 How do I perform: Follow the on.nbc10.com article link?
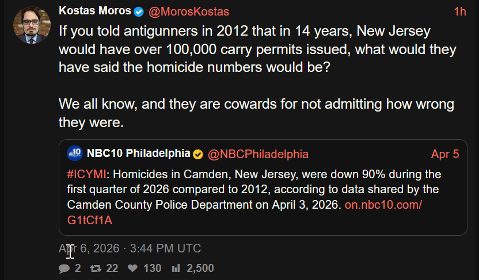click(383, 205)
